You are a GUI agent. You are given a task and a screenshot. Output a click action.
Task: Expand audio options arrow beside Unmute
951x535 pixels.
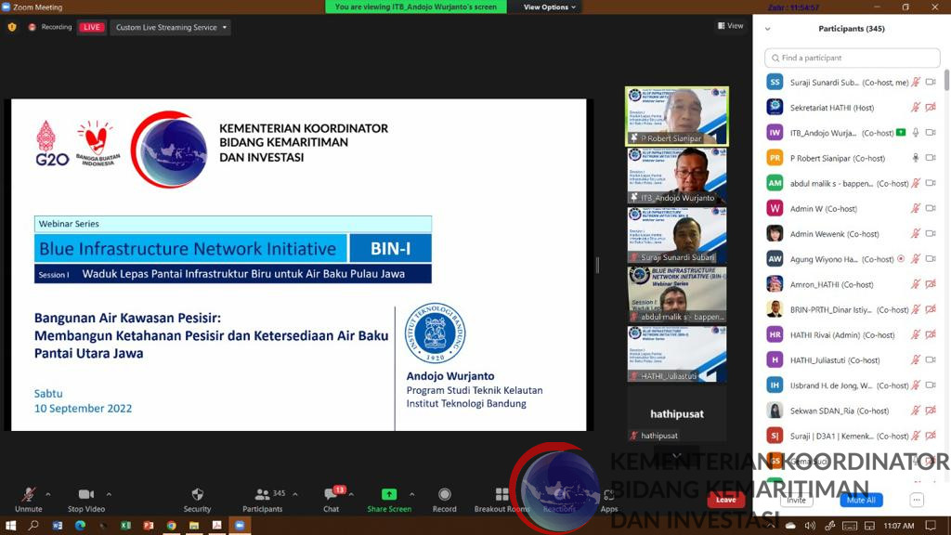48,494
